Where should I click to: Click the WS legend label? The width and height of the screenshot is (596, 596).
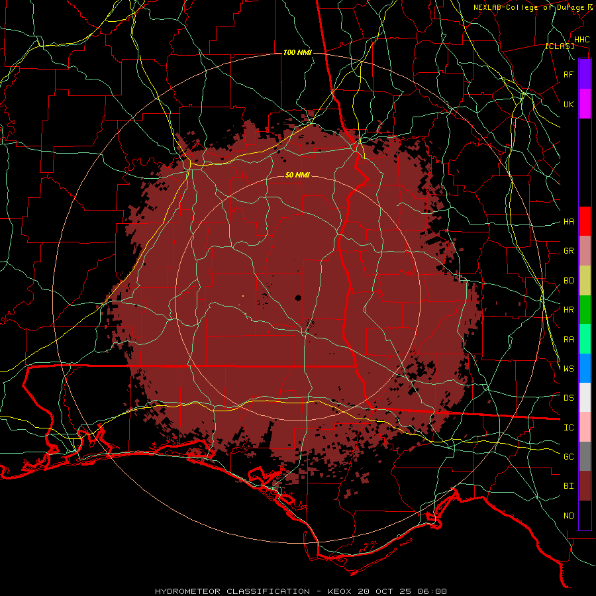click(569, 369)
